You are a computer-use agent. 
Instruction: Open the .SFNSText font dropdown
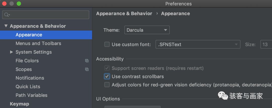tap(198, 44)
